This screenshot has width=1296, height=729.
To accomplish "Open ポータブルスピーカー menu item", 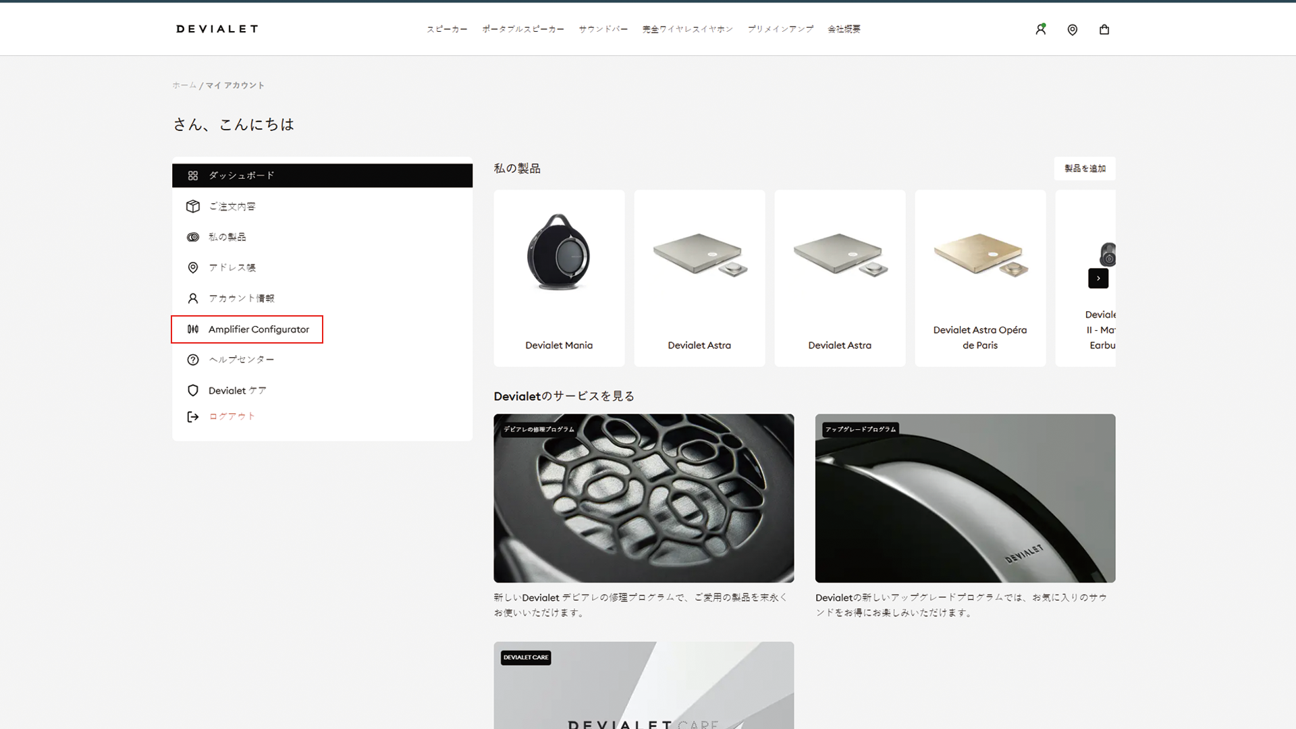I will 523,29.
